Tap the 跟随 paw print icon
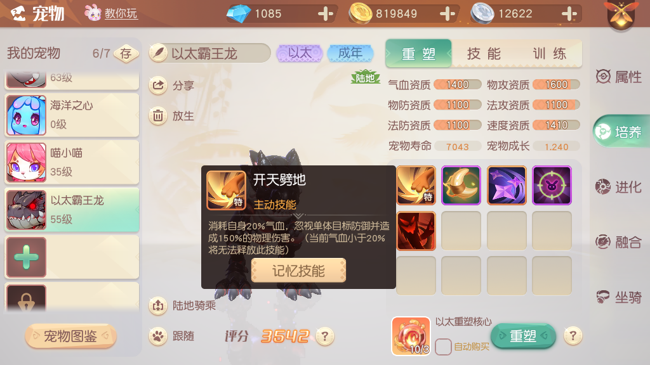 tap(158, 336)
